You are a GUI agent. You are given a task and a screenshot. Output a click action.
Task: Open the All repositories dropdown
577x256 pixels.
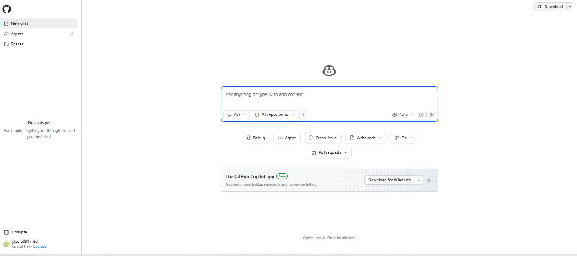pyautogui.click(x=274, y=115)
